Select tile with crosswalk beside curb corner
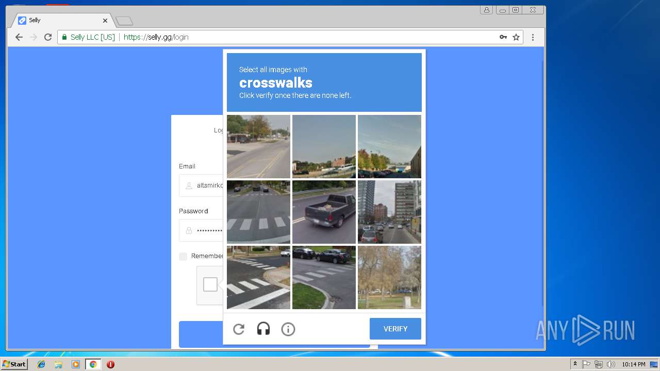660x371 pixels. (x=258, y=277)
